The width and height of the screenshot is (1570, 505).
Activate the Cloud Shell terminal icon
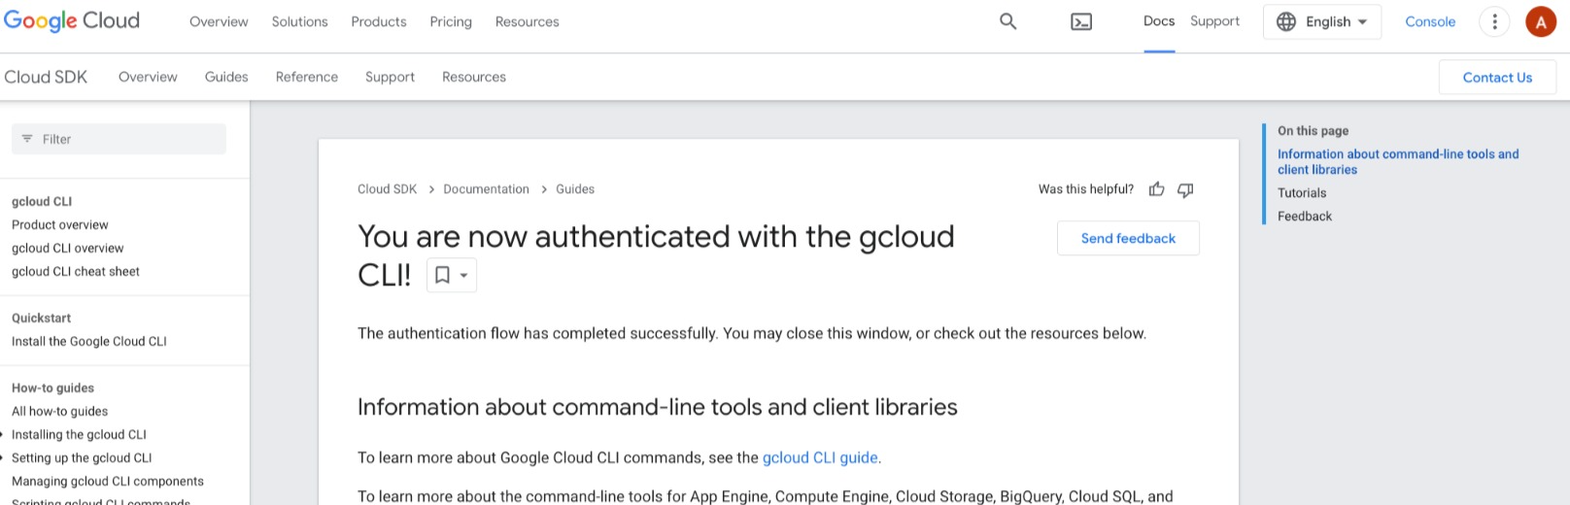point(1081,21)
